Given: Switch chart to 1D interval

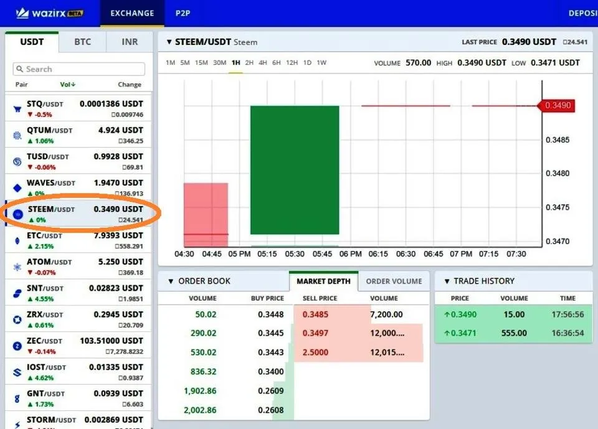Looking at the screenshot, I should (307, 63).
